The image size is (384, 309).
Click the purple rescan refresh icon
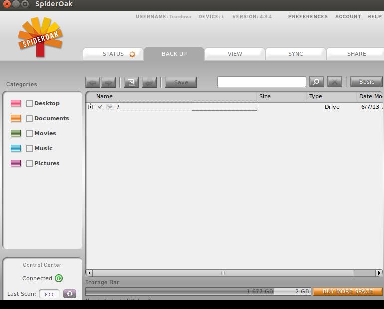click(x=70, y=294)
